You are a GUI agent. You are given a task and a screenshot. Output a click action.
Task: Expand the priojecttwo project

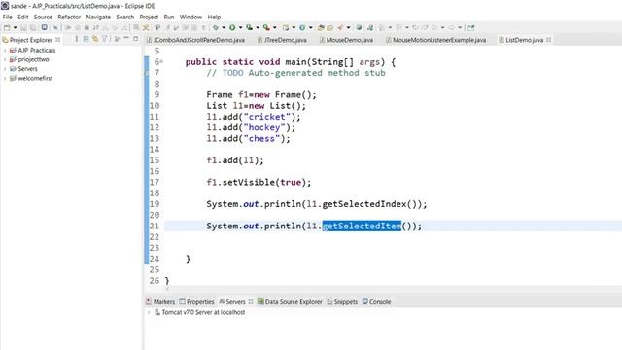5,59
